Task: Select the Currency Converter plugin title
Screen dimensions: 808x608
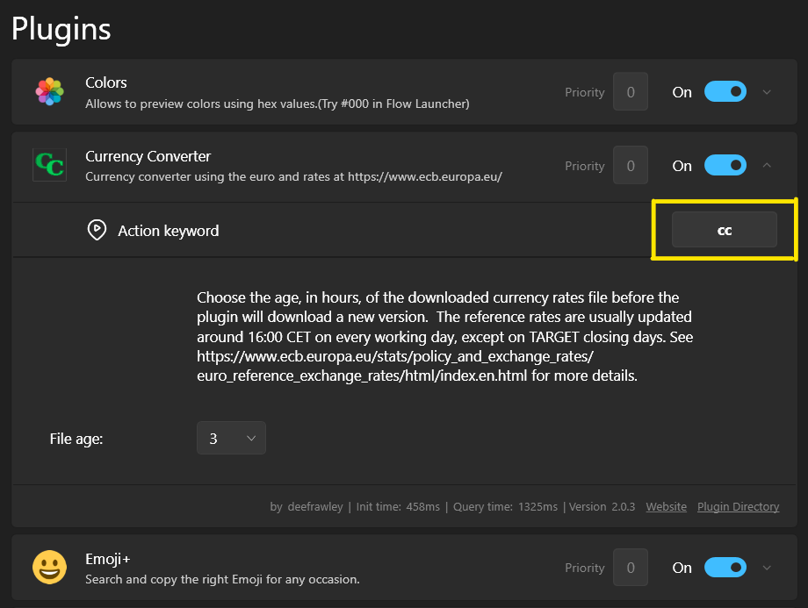Action: tap(148, 156)
